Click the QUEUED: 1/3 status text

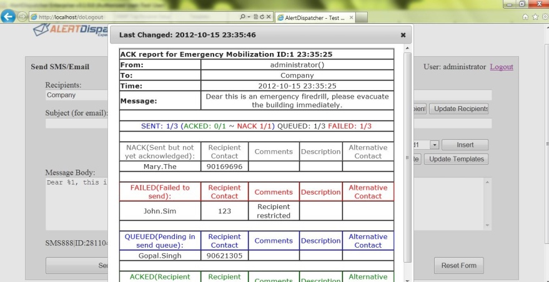click(302, 126)
